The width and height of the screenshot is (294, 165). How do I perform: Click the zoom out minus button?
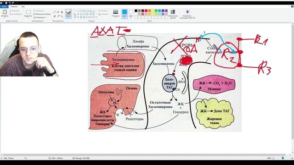[273, 158]
